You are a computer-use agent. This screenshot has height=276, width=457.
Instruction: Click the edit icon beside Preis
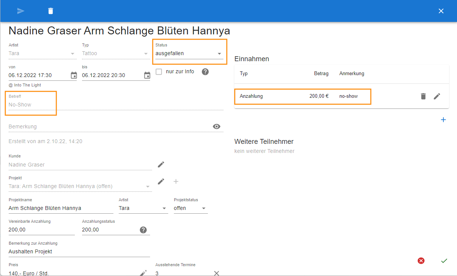[x=143, y=273]
